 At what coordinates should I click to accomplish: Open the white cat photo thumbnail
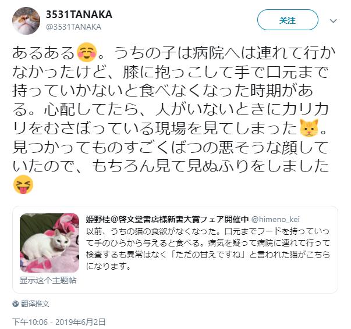pos(49,243)
